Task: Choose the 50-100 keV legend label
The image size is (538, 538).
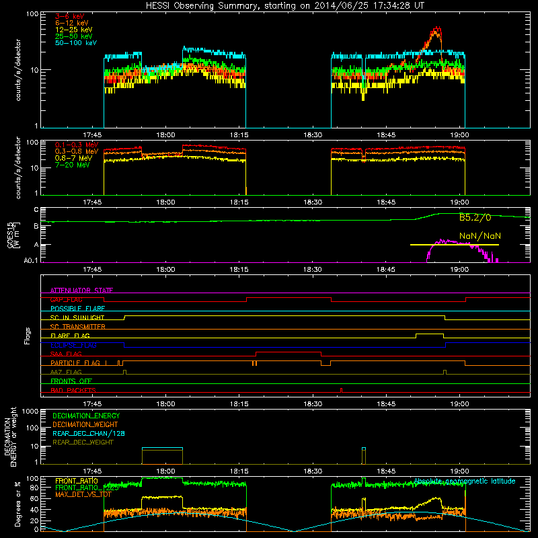Action: (76, 43)
